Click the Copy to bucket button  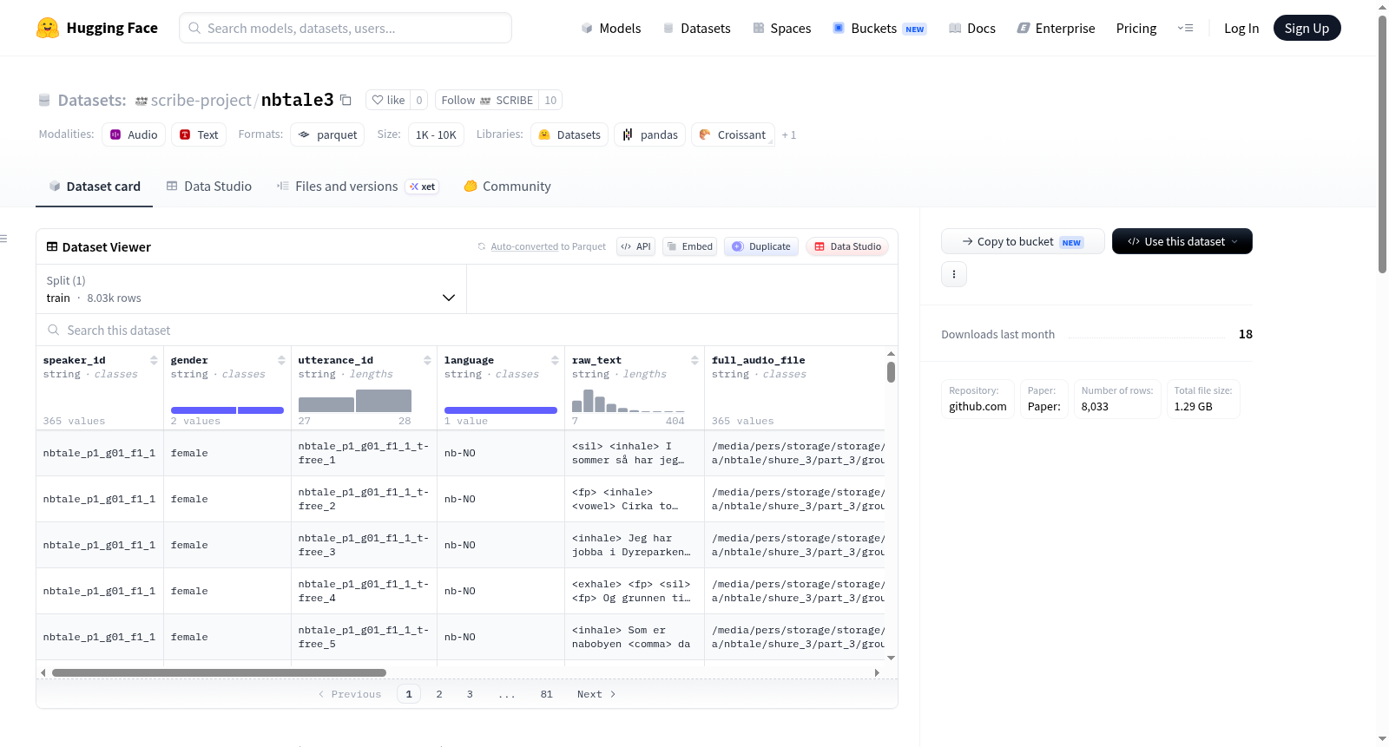(x=1023, y=241)
